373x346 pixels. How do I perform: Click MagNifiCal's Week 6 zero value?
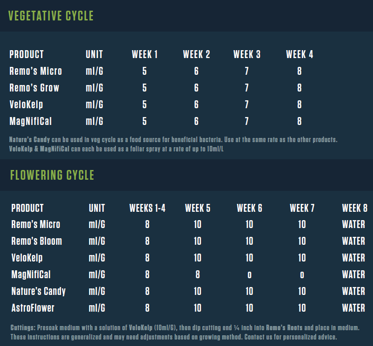[249, 275]
